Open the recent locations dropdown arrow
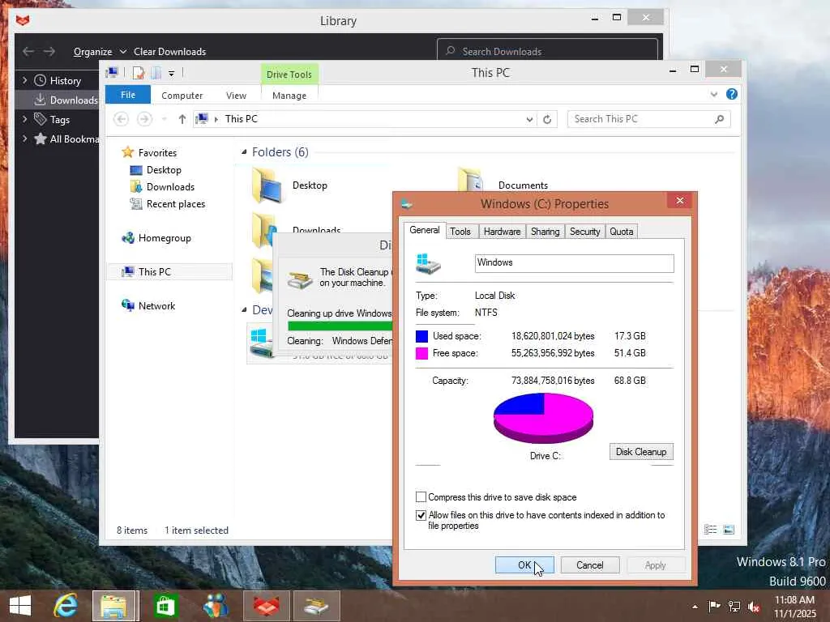This screenshot has height=622, width=830. pyautogui.click(x=165, y=119)
